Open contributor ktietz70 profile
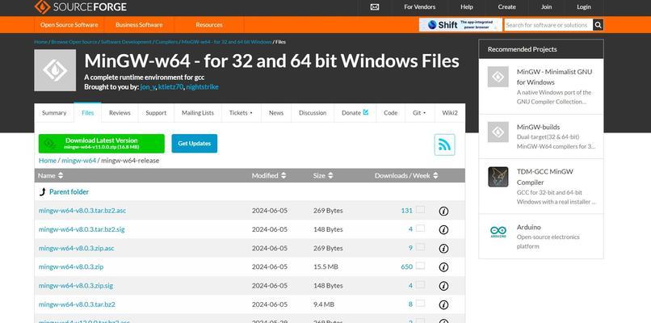 coord(170,86)
